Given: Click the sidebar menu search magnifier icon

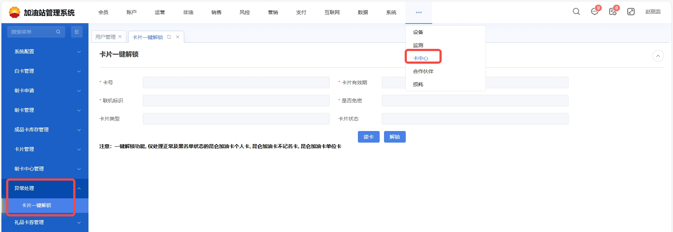Looking at the screenshot, I should (x=58, y=32).
